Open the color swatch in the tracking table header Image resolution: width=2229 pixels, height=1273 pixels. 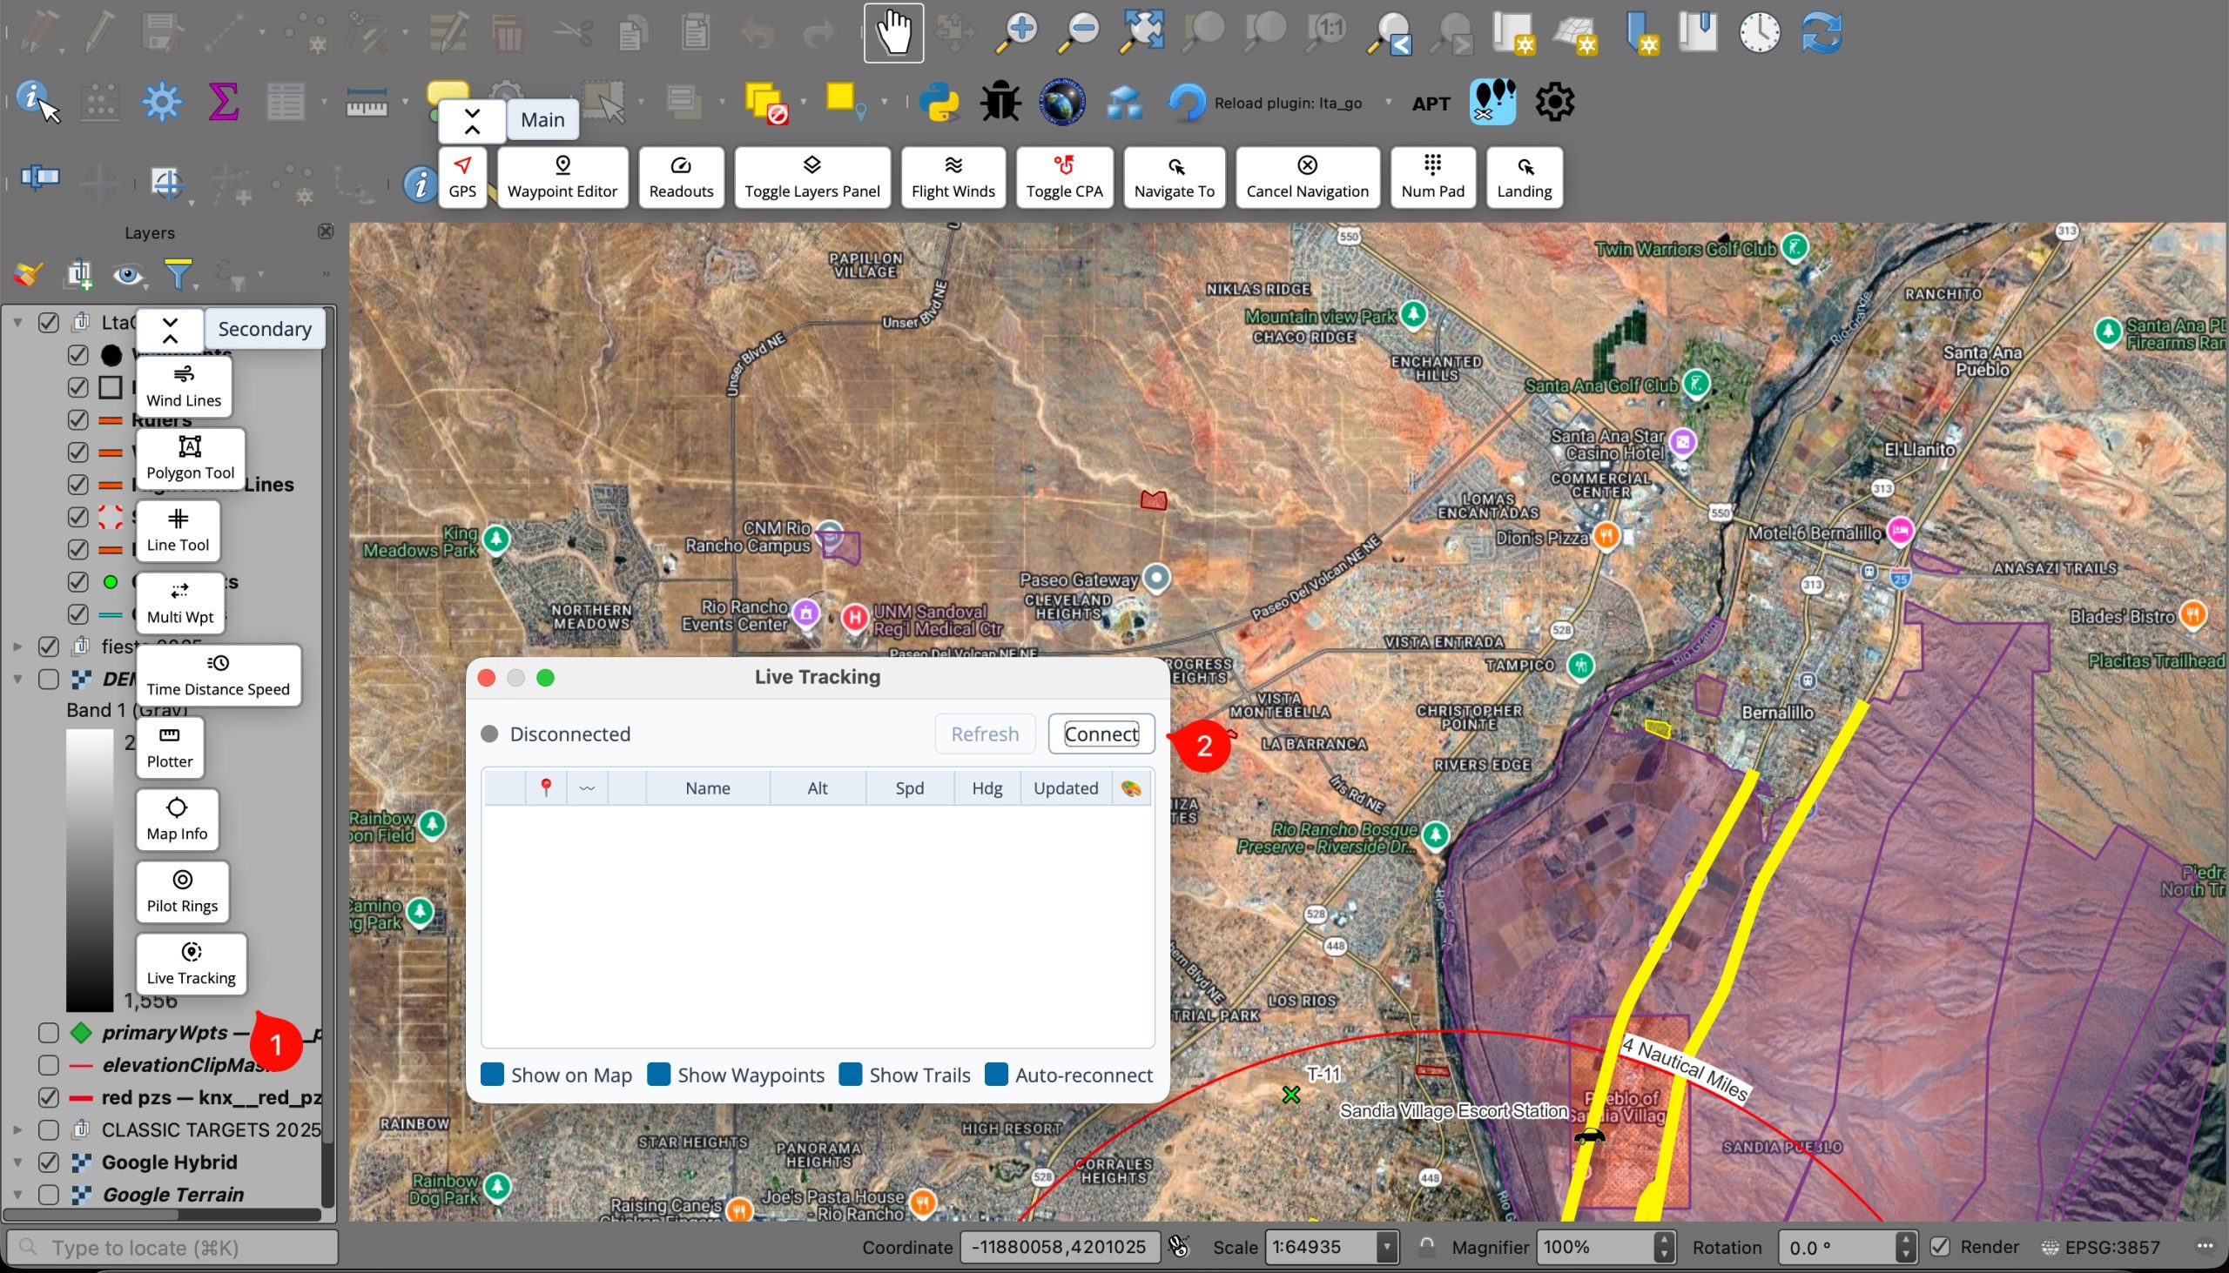coord(1131,787)
